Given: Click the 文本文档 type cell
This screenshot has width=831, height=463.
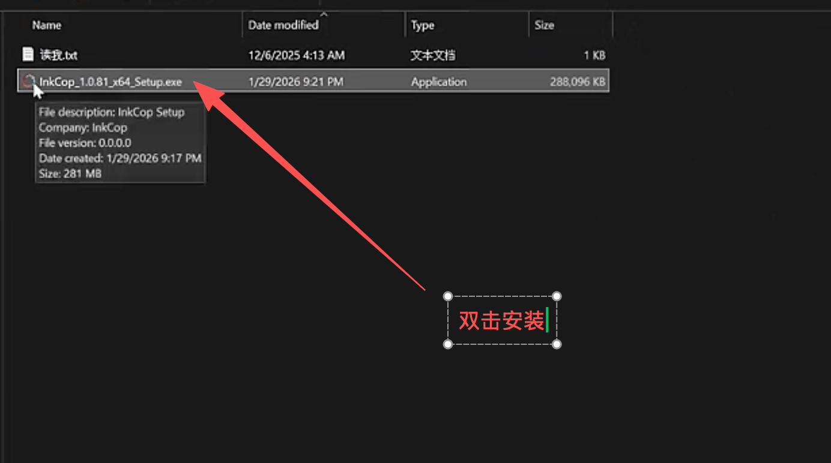Looking at the screenshot, I should (x=432, y=55).
